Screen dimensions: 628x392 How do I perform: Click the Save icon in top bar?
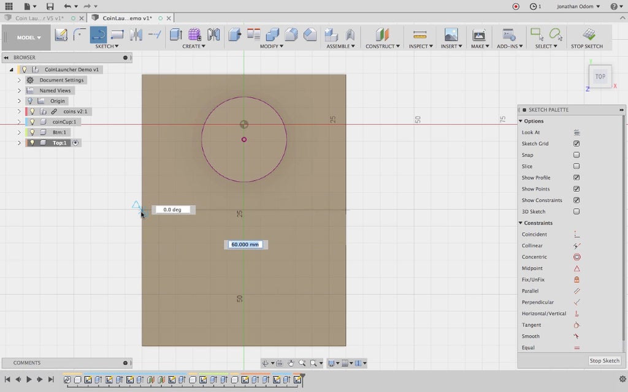pos(50,6)
